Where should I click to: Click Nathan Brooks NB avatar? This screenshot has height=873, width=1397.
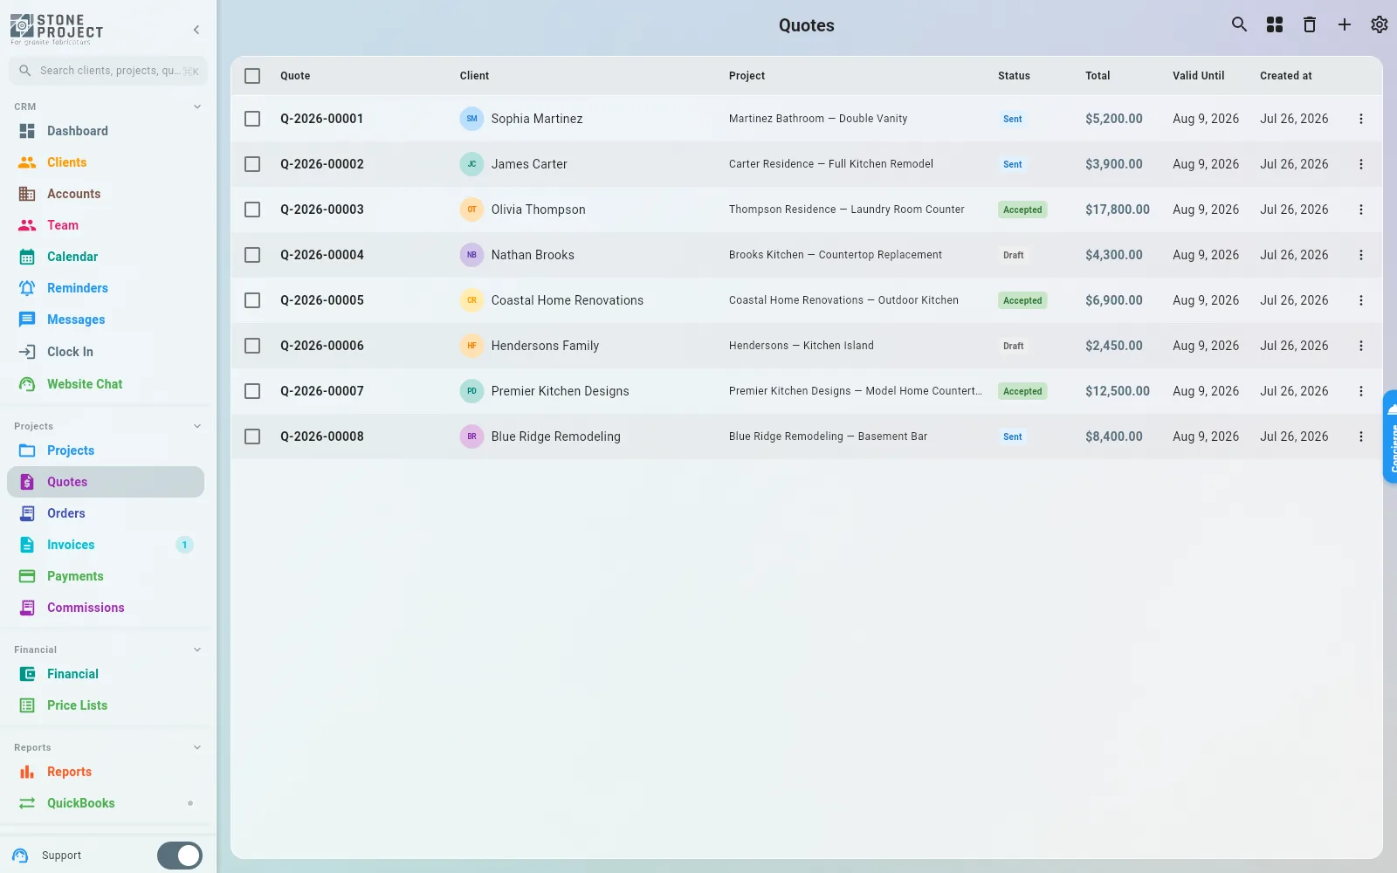pos(471,255)
